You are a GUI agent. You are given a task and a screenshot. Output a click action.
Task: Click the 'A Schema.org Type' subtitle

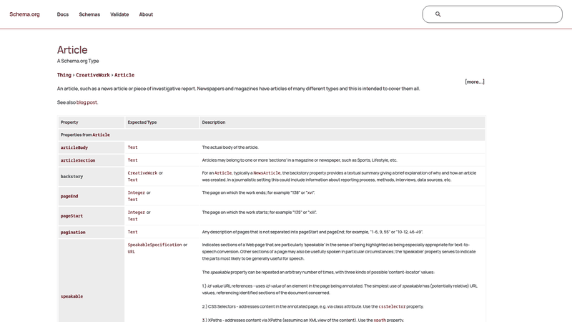[78, 61]
